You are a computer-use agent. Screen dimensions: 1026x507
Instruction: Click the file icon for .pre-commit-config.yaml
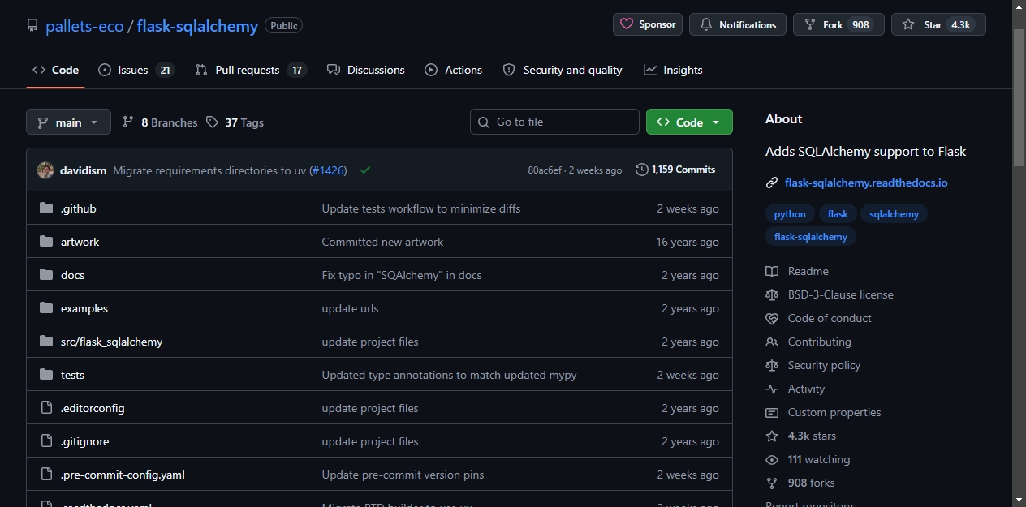(x=46, y=475)
